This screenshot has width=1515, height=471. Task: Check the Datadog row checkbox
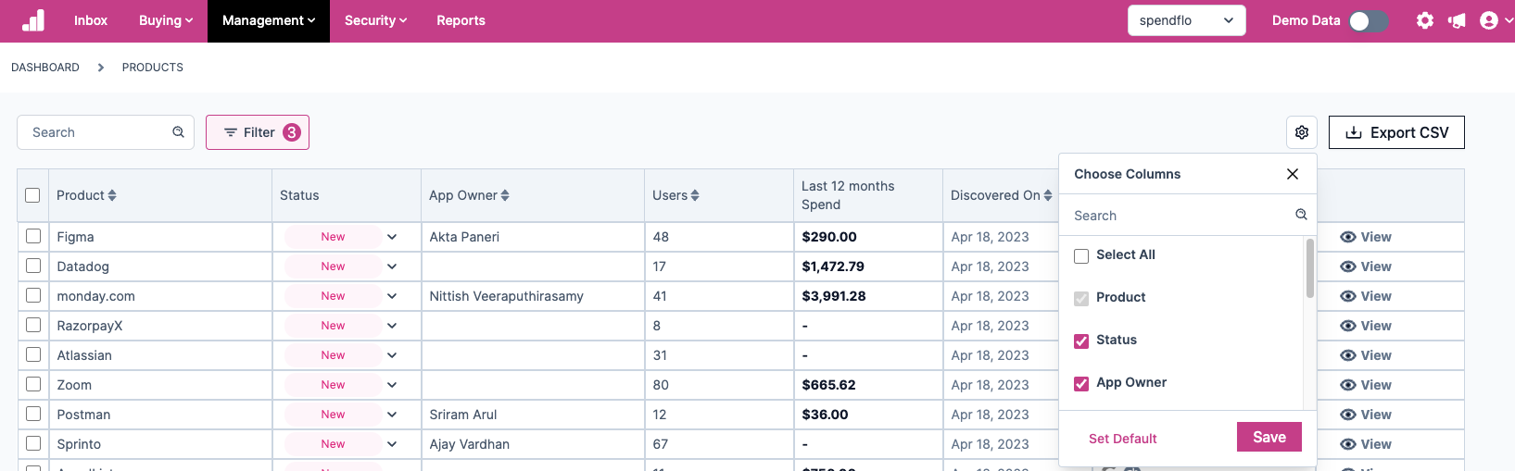coord(33,266)
